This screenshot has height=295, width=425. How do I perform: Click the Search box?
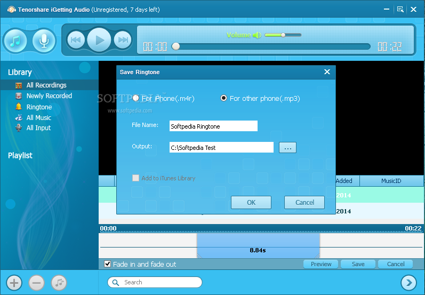pyautogui.click(x=155, y=282)
